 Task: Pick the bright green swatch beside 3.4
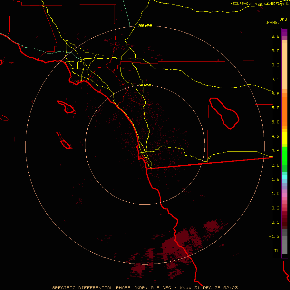tap(285, 155)
